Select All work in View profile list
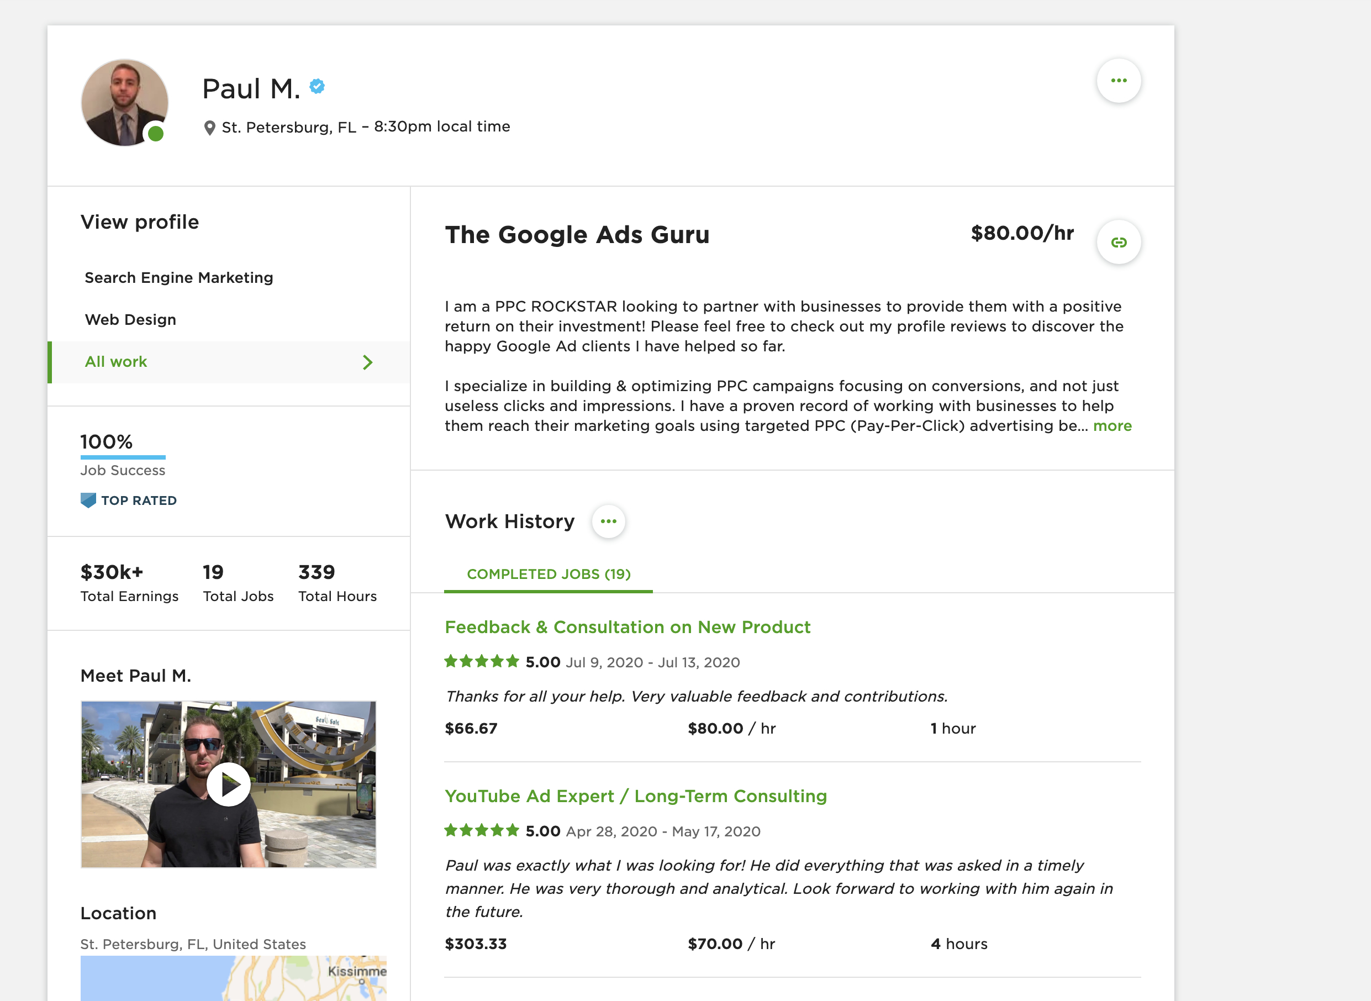Viewport: 1371px width, 1001px height. [115, 362]
